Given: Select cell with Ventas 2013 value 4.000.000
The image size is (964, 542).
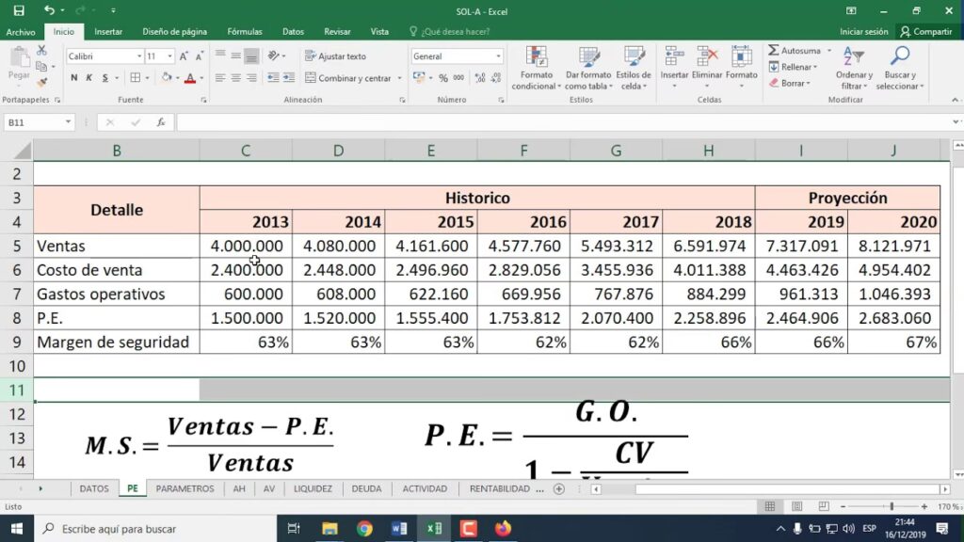Looking at the screenshot, I should coord(246,247).
